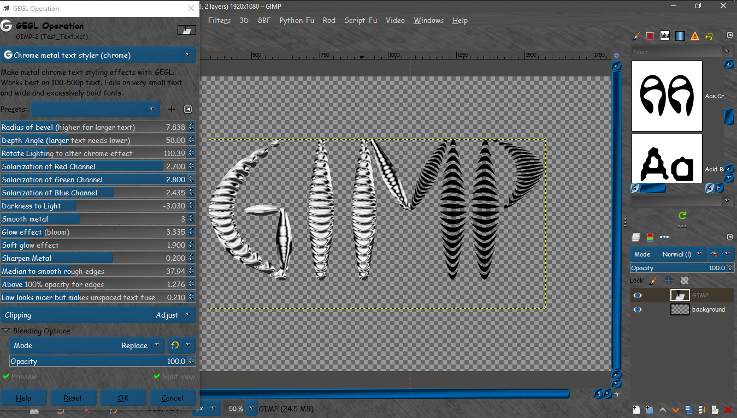The width and height of the screenshot is (737, 418).
Task: Open the Presets dropdown
Action: coord(95,109)
